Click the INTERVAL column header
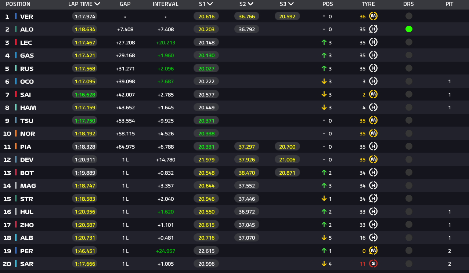 click(165, 4)
